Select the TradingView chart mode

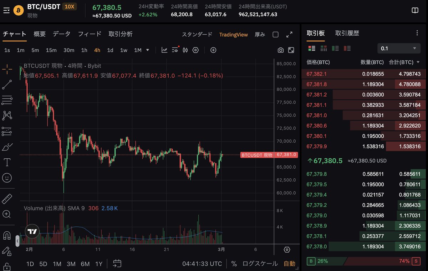233,35
